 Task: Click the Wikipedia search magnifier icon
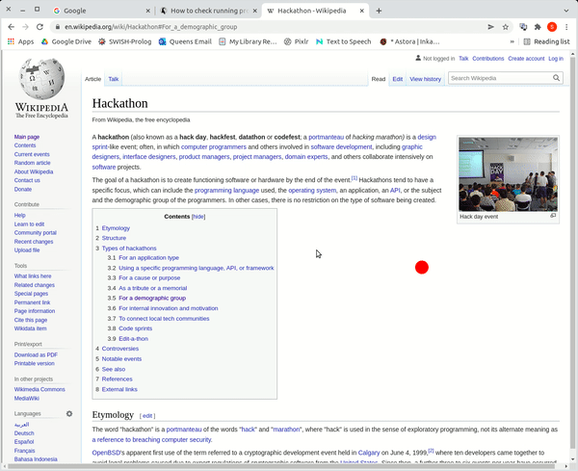pos(556,78)
